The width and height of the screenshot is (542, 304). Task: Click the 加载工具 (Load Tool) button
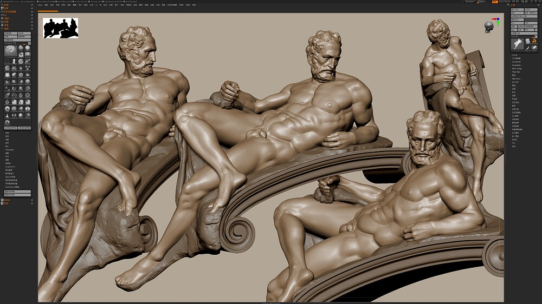click(518, 9)
